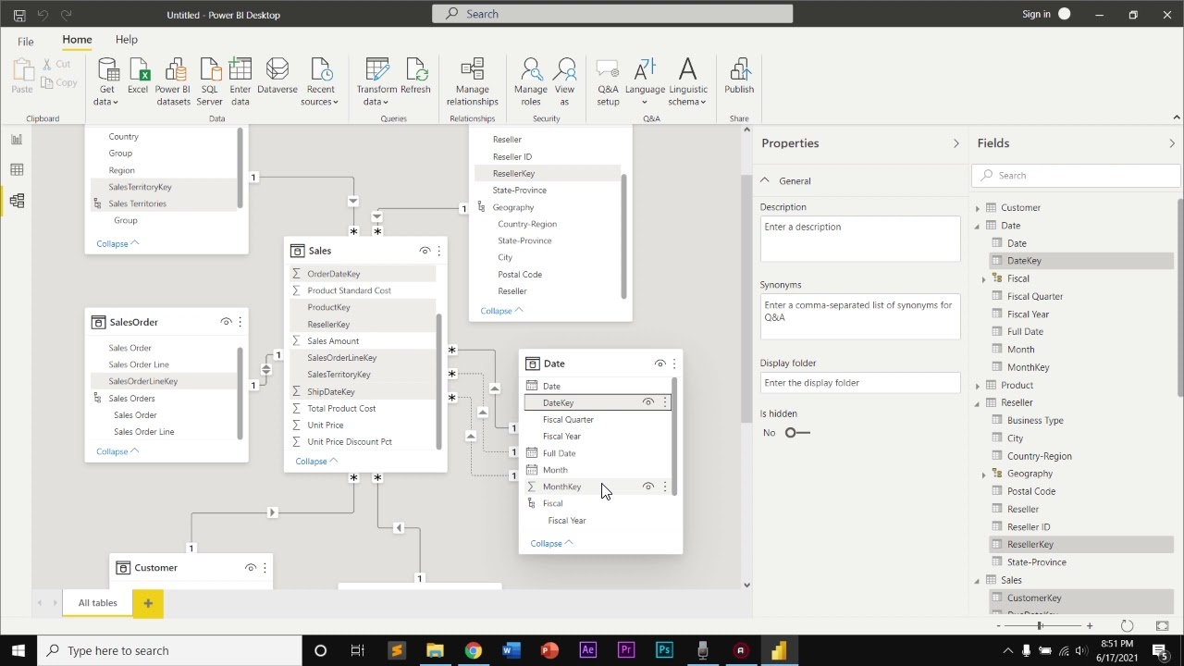The height and width of the screenshot is (666, 1184).
Task: Open Recent sources list
Action: 320,81
